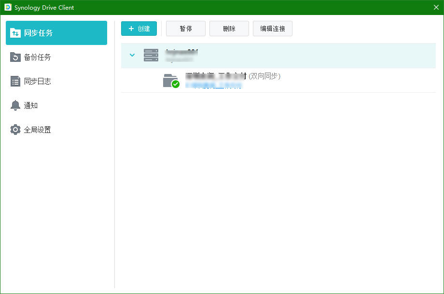The image size is (444, 294).
Task: Go to 备份任务 backup tasks
Action: tap(56, 57)
